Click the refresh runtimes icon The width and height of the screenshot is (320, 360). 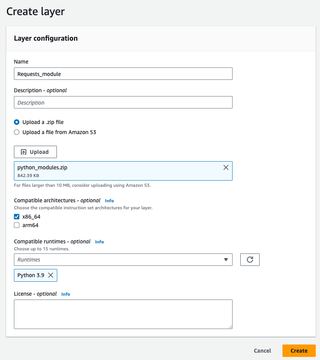(x=250, y=259)
